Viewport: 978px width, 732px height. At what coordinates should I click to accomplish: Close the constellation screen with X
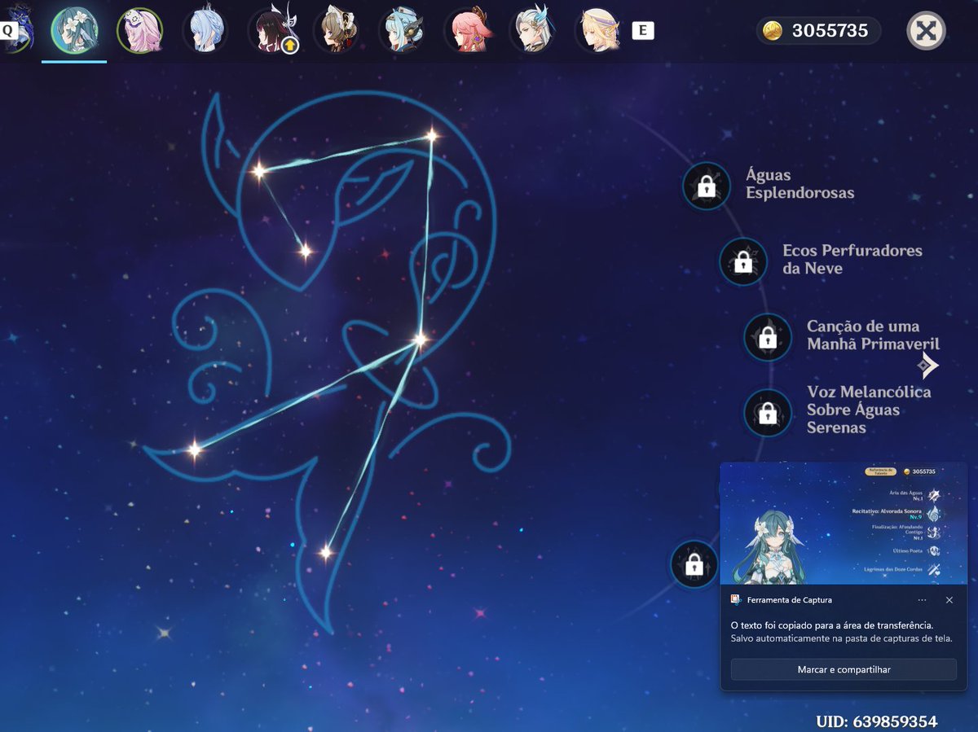(926, 31)
